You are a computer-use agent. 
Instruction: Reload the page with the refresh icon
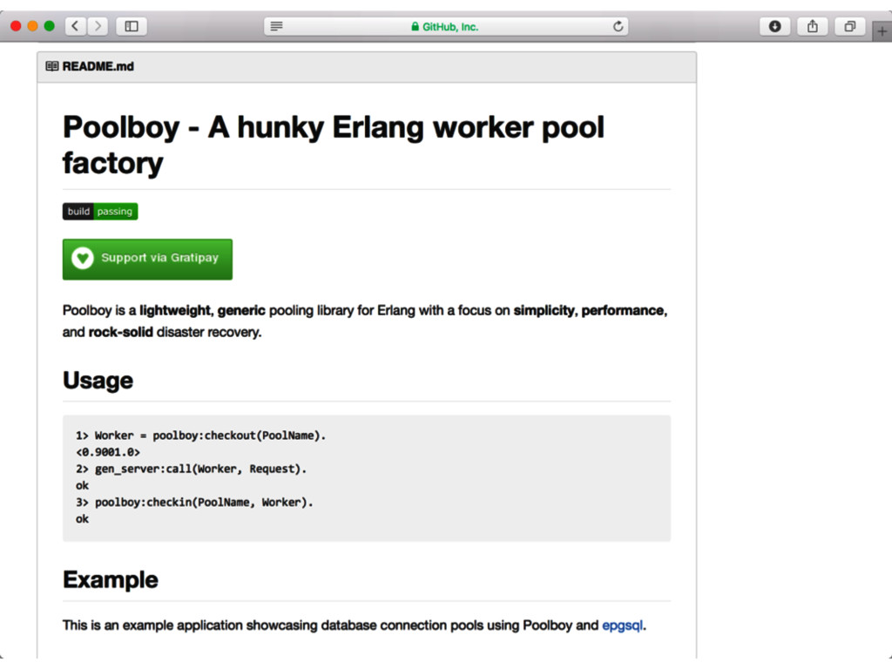coord(618,26)
